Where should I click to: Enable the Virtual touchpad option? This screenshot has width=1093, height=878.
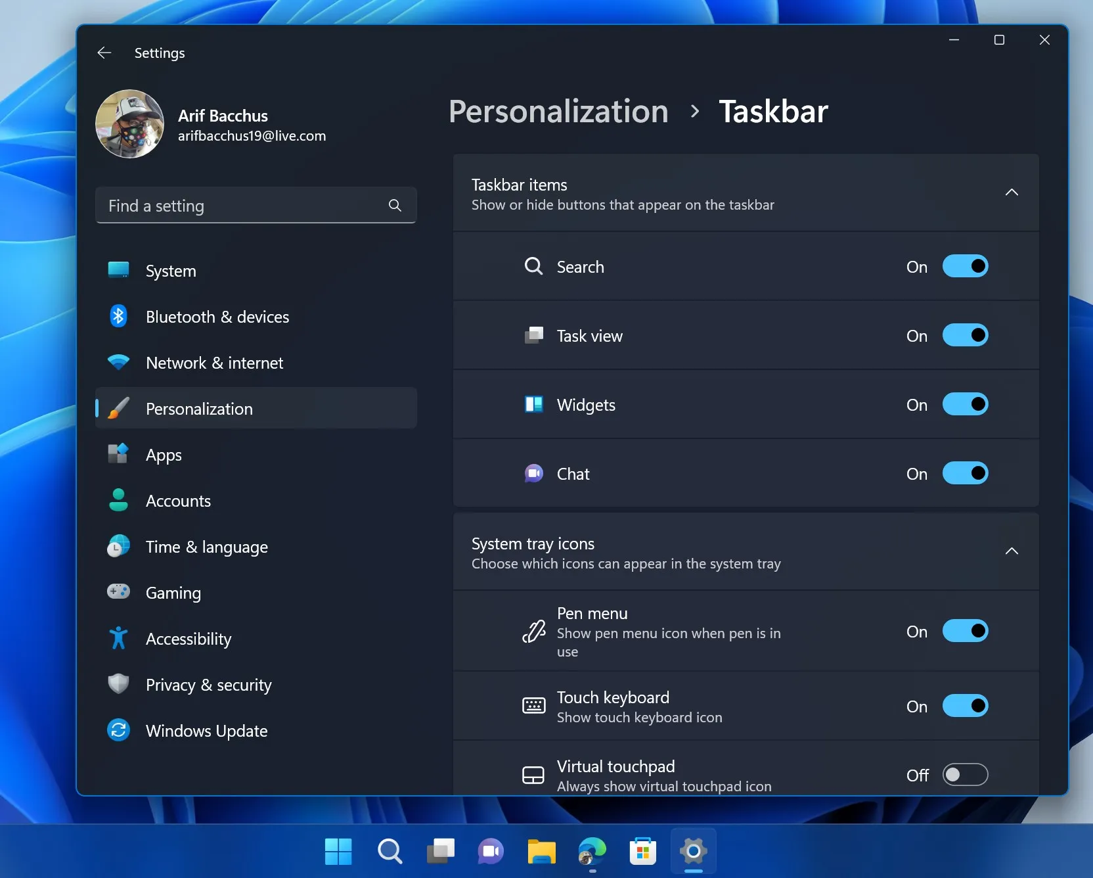[965, 775]
